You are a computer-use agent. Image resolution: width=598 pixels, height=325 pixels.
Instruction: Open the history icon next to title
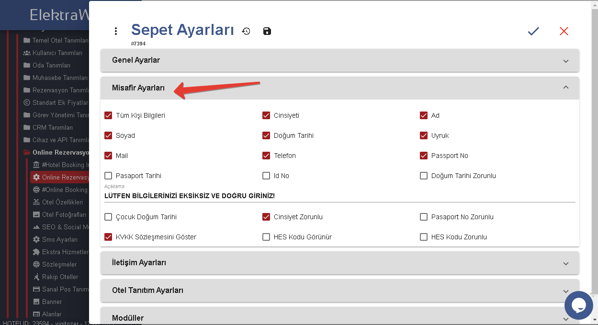(x=246, y=31)
